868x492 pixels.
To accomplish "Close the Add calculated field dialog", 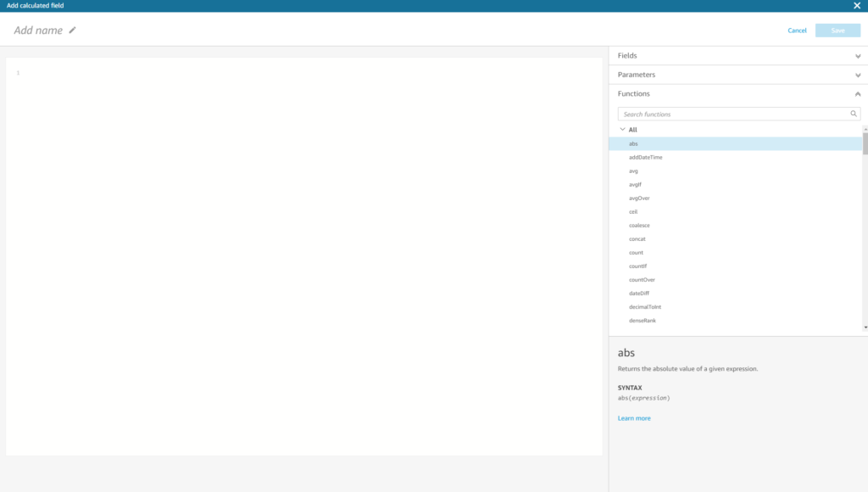I will tap(857, 5).
